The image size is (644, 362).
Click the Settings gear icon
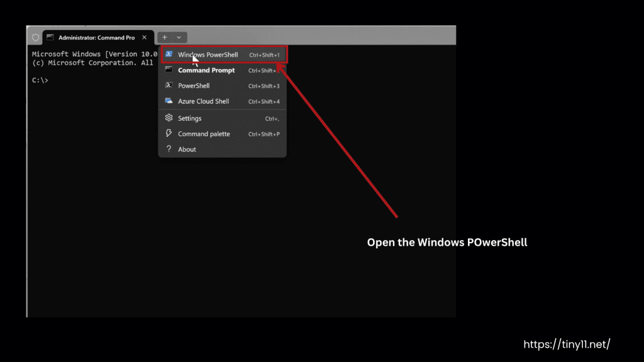[169, 118]
